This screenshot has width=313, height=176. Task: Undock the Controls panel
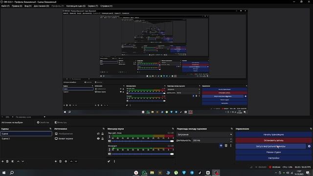point(311,129)
